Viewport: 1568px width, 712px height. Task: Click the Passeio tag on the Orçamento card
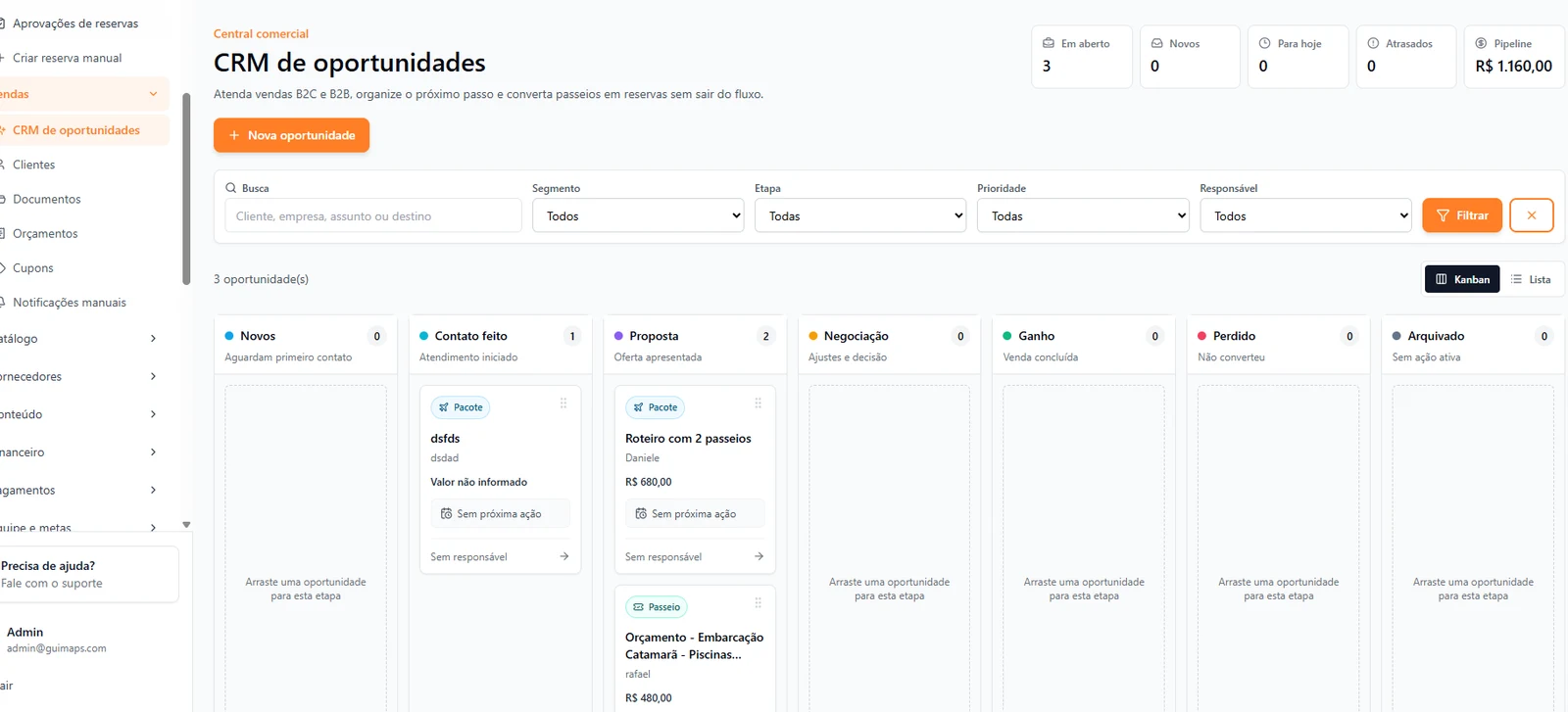click(x=657, y=607)
